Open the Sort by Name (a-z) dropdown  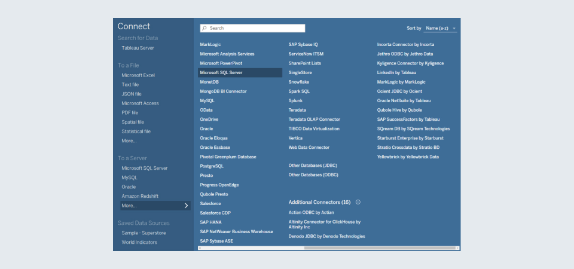(x=441, y=28)
